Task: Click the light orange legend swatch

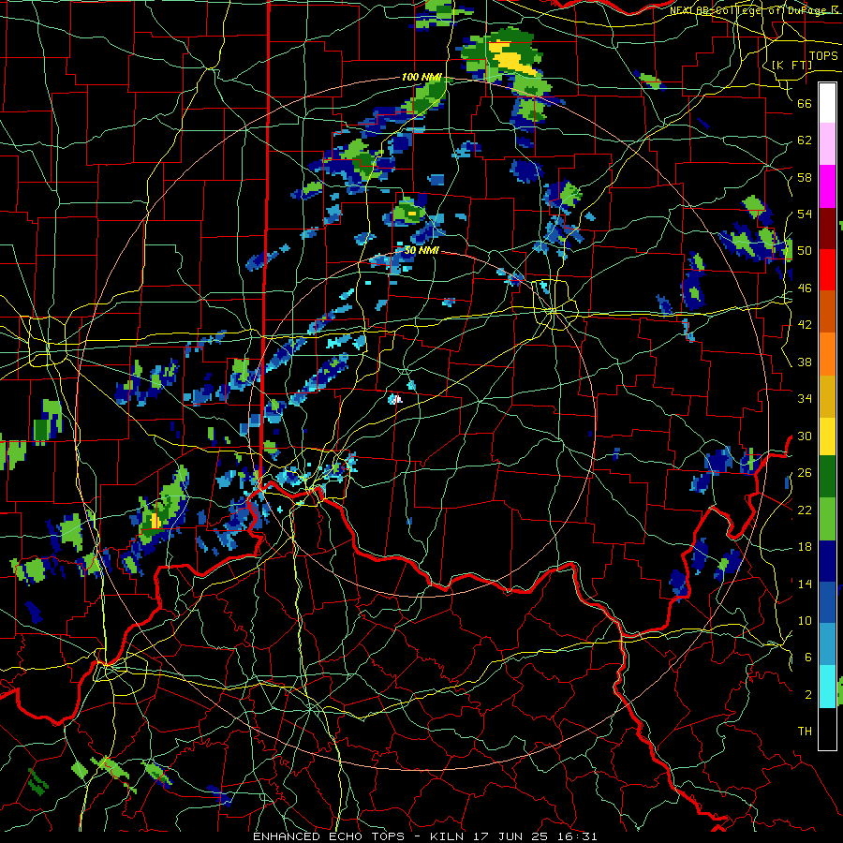Action: click(x=827, y=353)
